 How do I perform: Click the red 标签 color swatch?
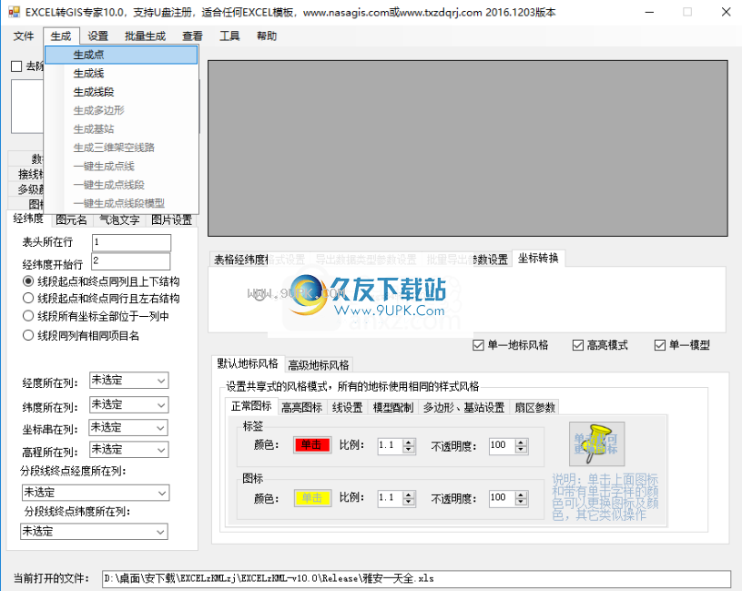point(312,444)
